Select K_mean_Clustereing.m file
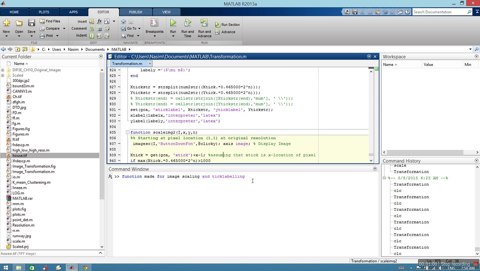Viewport: 480px width, 271px height. coord(31,182)
